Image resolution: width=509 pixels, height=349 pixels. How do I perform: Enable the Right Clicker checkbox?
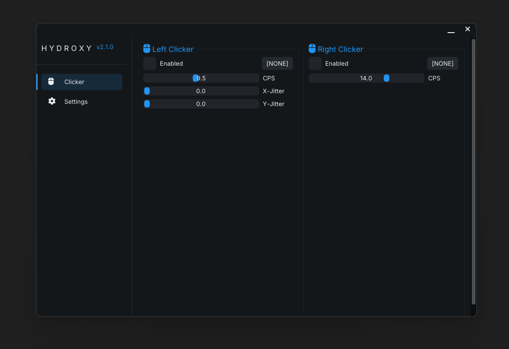(315, 63)
